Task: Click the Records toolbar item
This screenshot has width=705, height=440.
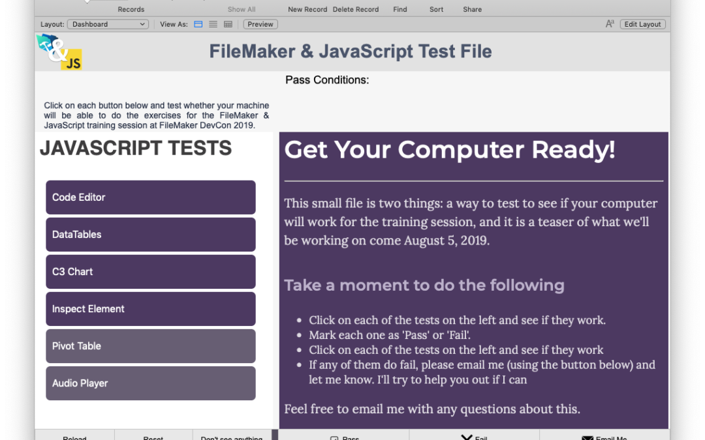Action: pyautogui.click(x=131, y=9)
